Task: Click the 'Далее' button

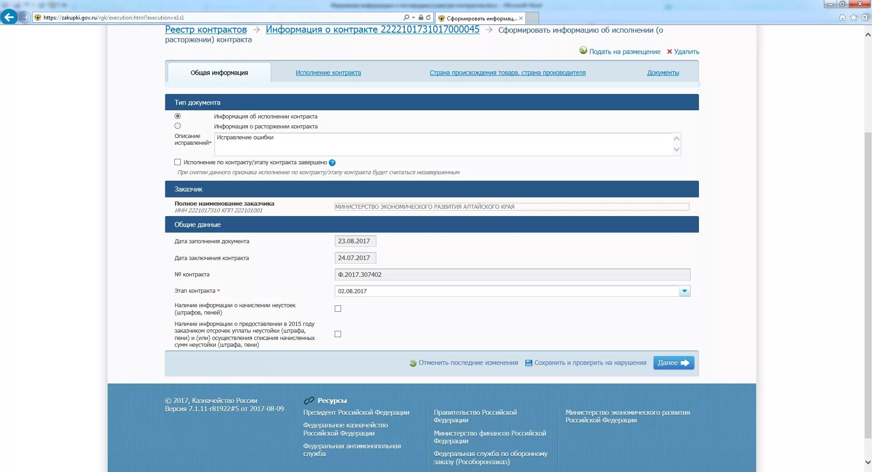Action: [x=674, y=363]
